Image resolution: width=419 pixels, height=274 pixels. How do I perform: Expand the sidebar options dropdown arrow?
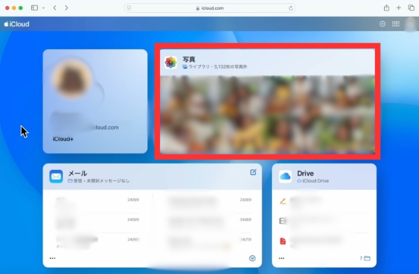[x=43, y=8]
